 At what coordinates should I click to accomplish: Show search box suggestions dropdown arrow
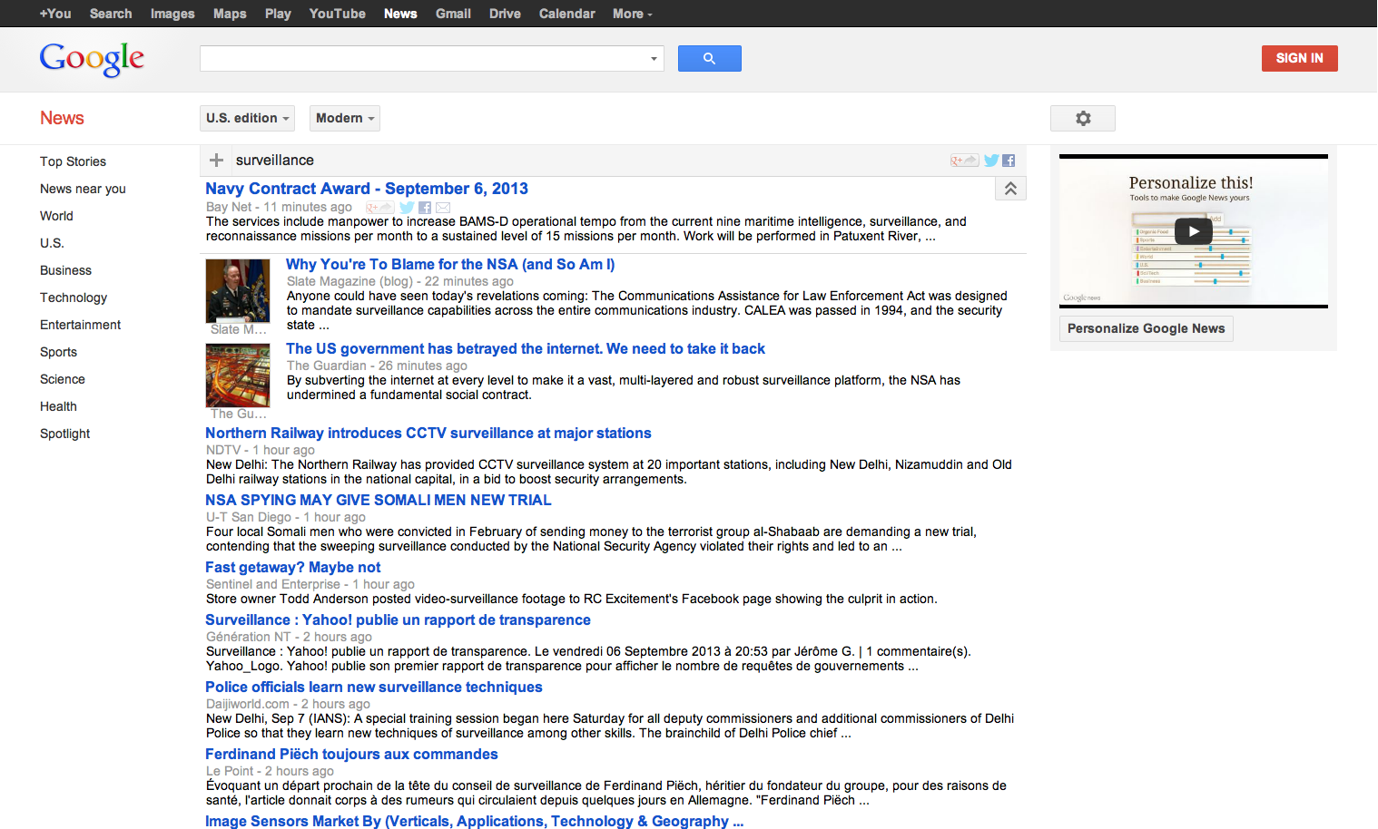(654, 59)
